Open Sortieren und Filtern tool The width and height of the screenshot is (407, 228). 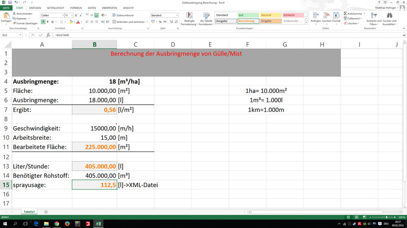pos(374,20)
